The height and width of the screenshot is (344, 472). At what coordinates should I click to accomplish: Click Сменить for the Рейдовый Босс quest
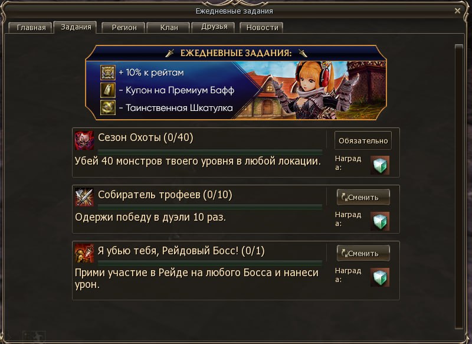[x=363, y=253]
